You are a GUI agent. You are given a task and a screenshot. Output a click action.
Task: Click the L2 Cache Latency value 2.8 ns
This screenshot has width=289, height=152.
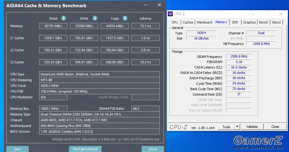tap(146, 50)
